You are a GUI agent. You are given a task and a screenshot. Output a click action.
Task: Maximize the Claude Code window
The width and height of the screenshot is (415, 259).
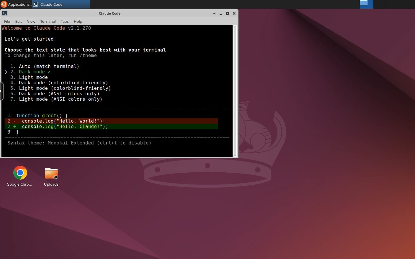coord(227,14)
